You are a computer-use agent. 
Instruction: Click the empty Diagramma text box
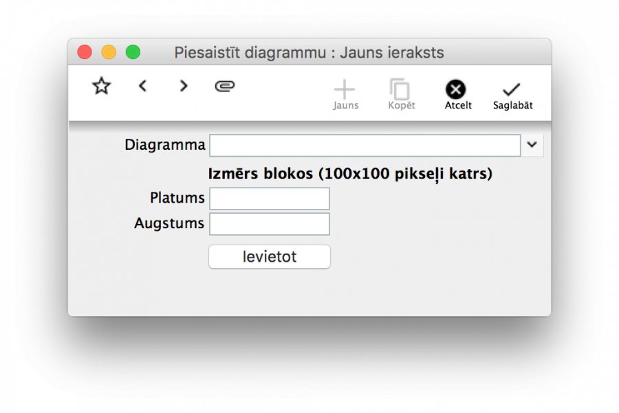365,145
